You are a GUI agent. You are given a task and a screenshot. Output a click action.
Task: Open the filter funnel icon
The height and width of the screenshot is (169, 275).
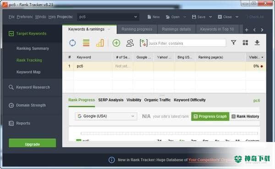[233, 43]
